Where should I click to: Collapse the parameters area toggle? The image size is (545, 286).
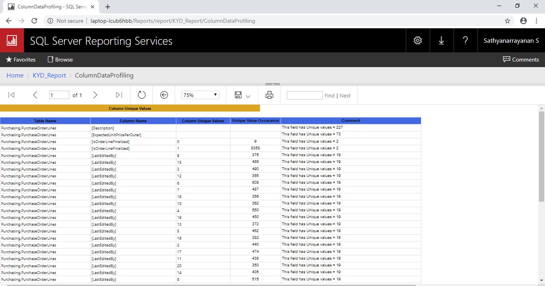tap(272, 84)
